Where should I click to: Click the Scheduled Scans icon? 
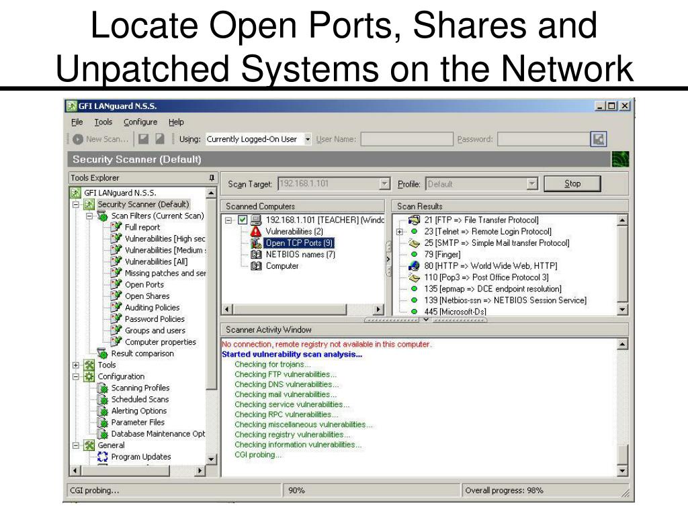(x=103, y=399)
